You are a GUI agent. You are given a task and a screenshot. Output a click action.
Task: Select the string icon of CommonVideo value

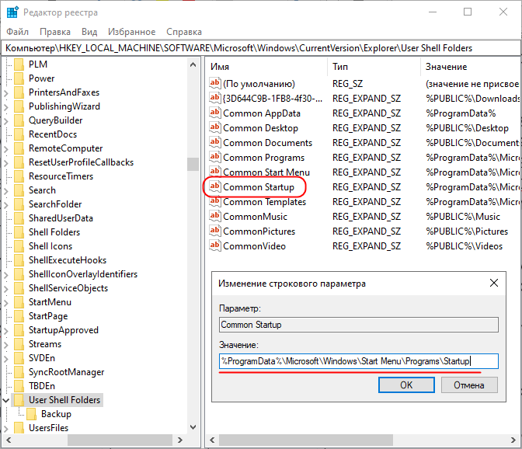click(x=214, y=245)
